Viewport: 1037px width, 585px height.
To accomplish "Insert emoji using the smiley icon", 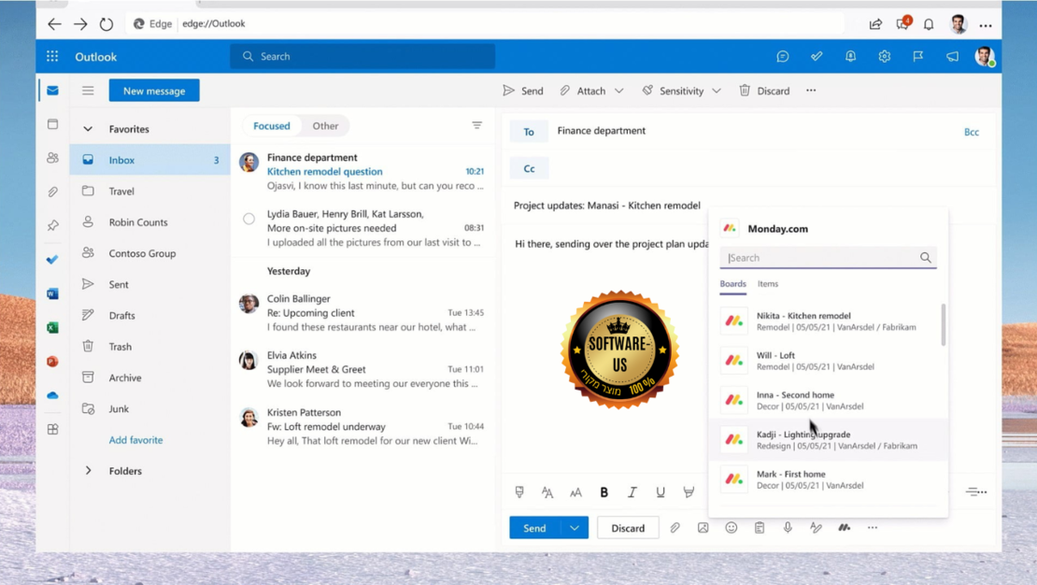I will (x=731, y=527).
